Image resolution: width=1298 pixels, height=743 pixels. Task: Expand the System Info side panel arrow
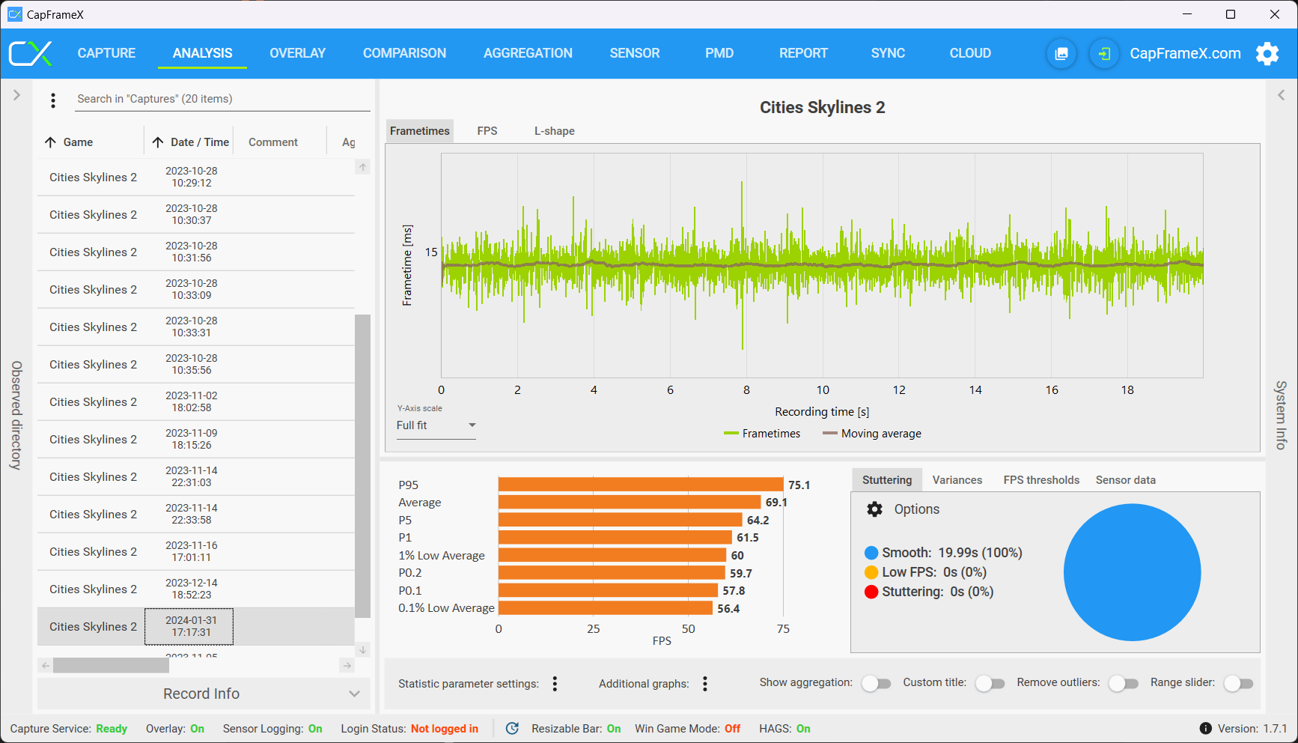[1282, 95]
